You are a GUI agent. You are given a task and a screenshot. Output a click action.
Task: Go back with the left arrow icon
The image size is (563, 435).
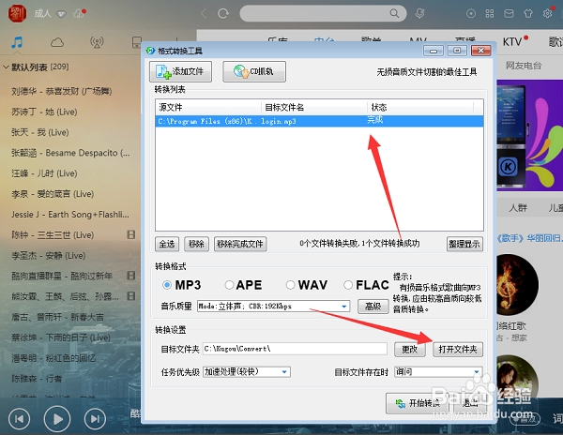point(204,14)
